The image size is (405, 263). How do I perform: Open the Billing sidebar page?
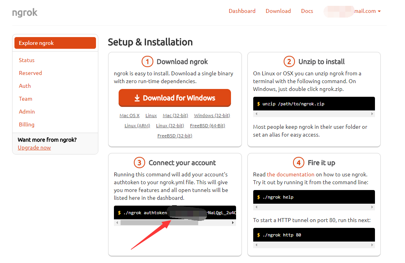pos(27,124)
